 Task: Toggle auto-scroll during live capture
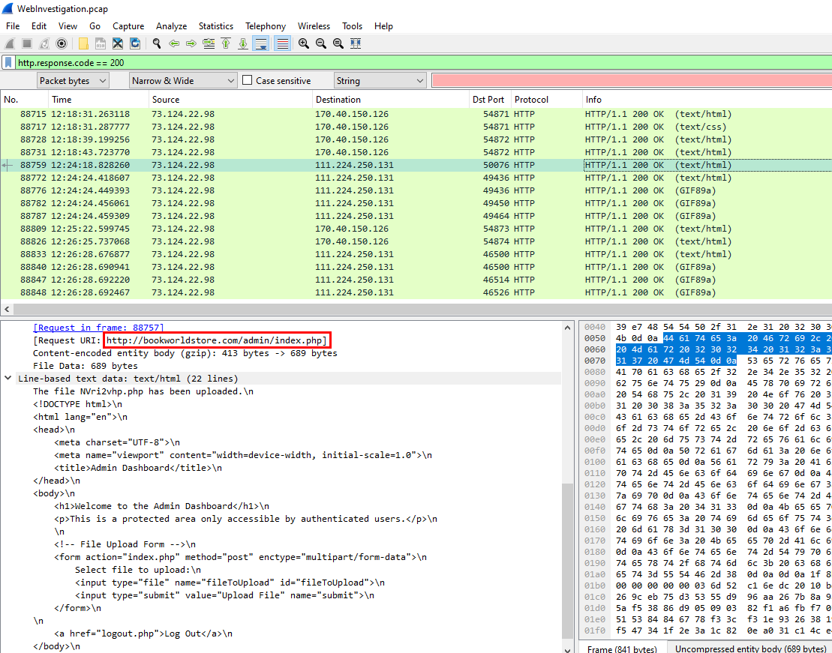tap(260, 43)
